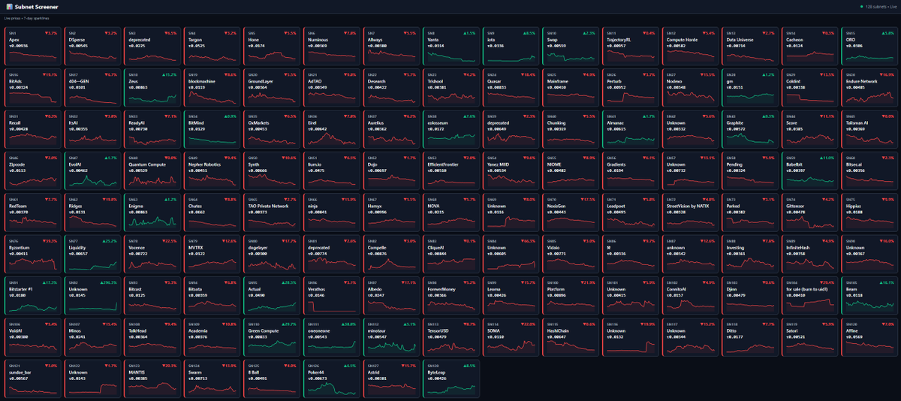Select the HashiChain SN115 card

570,337
